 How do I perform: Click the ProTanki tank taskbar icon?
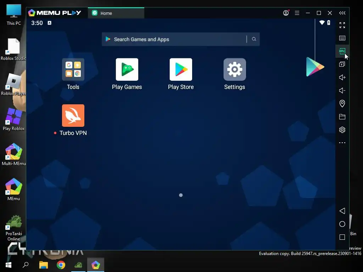(x=78, y=265)
